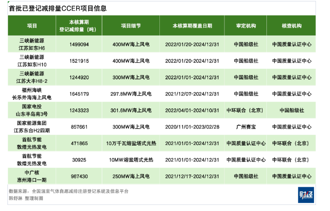Click 中国船级社 in the 惠州港口一期 row
The height and width of the screenshot is (211, 330).
tap(246, 176)
